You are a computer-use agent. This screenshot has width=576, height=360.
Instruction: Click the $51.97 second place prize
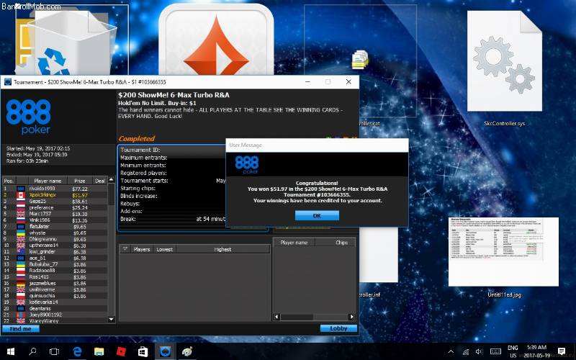tap(80, 195)
